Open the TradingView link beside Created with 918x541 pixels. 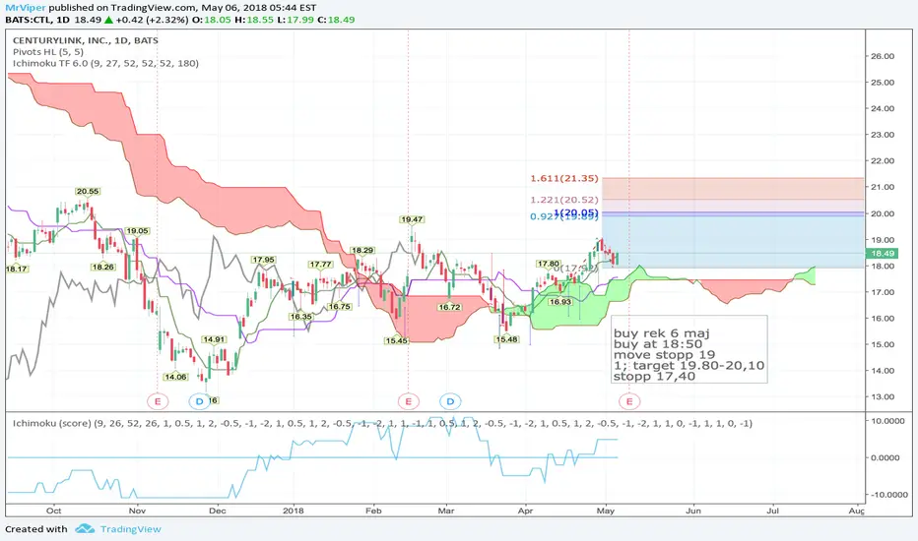[131, 529]
